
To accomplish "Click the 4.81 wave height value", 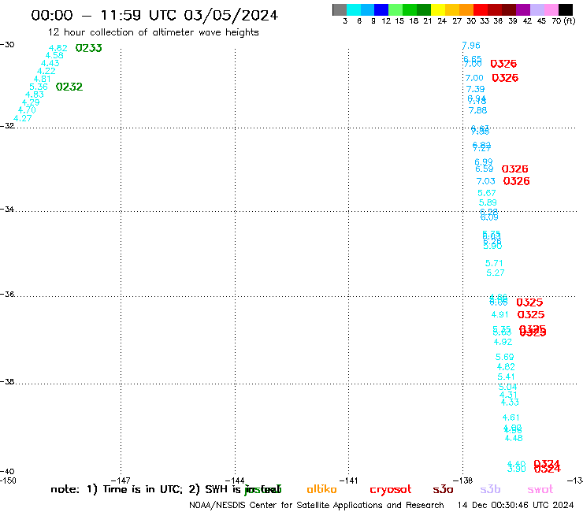I will 42,79.
